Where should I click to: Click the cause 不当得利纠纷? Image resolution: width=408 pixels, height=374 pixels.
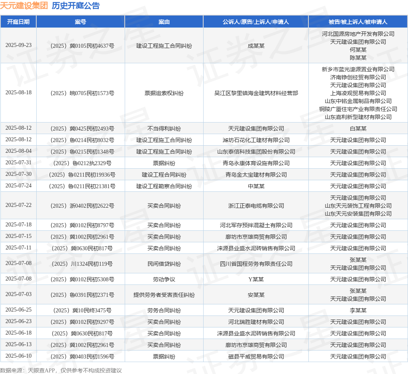pos(164,129)
